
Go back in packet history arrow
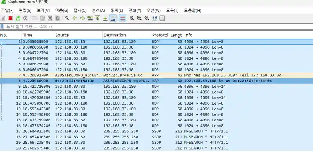pos(75,18)
